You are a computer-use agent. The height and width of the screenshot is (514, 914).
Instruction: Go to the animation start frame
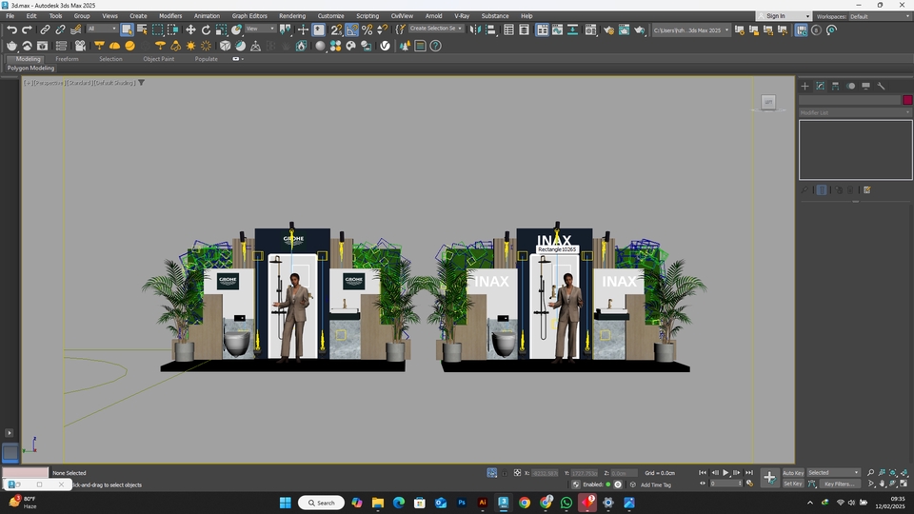click(x=703, y=473)
